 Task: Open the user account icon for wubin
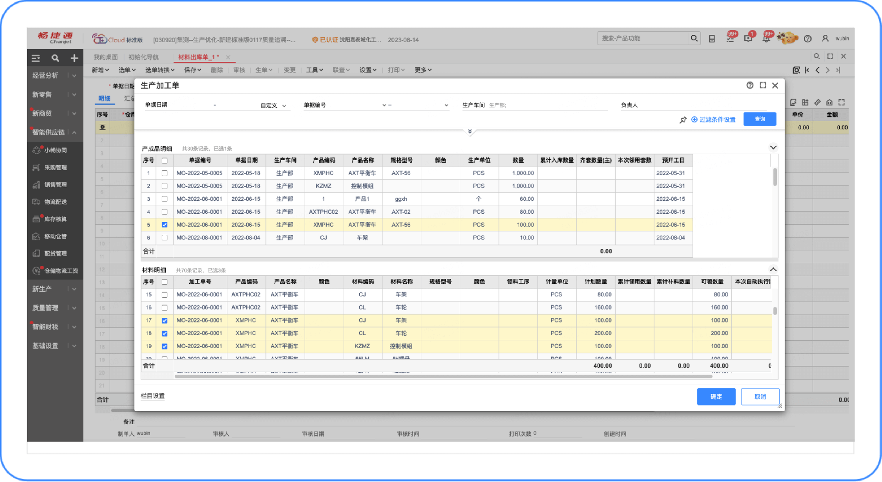[x=825, y=39]
